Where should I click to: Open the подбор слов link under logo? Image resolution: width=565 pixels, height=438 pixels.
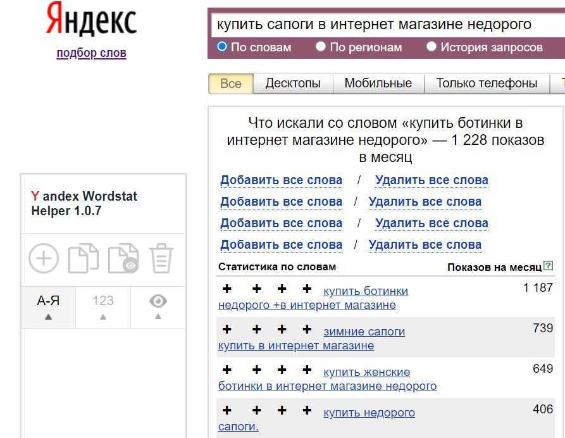click(x=91, y=53)
